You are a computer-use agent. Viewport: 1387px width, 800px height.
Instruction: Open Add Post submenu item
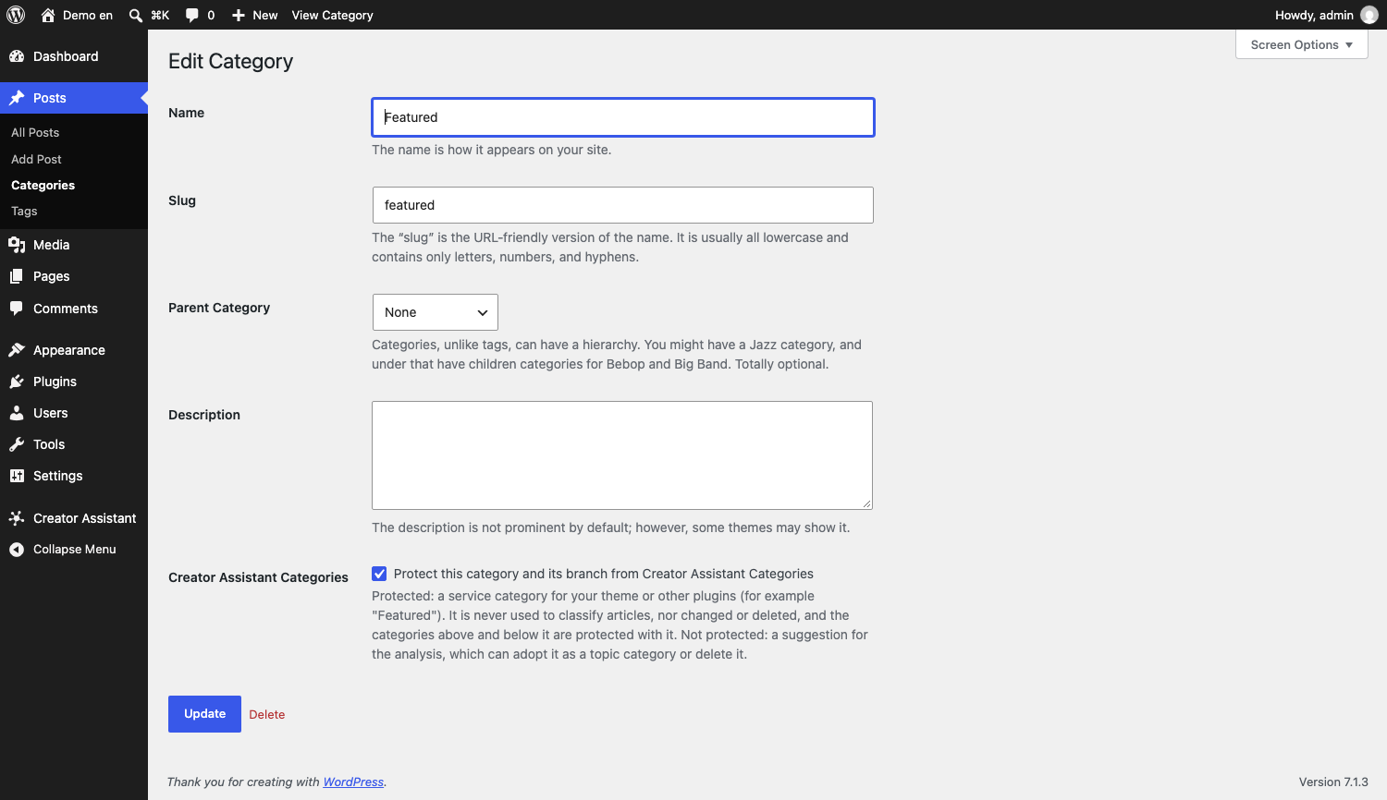point(36,159)
